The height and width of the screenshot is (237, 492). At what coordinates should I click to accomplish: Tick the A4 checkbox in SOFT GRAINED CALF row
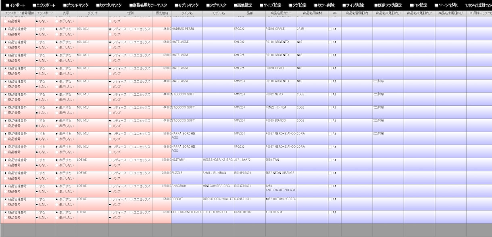[331, 212]
